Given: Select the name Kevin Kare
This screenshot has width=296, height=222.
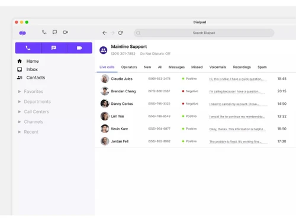Looking at the screenshot, I should [x=120, y=129].
